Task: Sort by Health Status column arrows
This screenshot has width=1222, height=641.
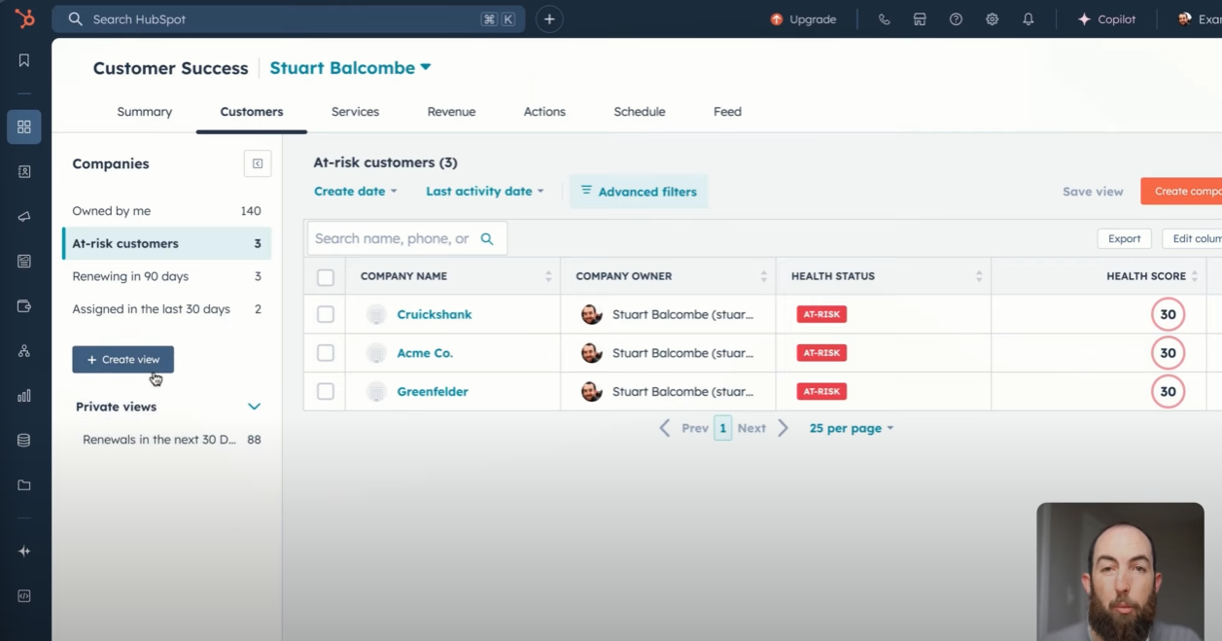Action: tap(979, 276)
